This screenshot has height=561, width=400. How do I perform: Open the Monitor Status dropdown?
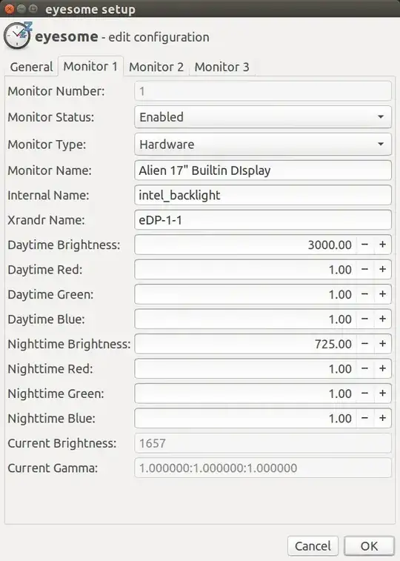click(x=263, y=116)
